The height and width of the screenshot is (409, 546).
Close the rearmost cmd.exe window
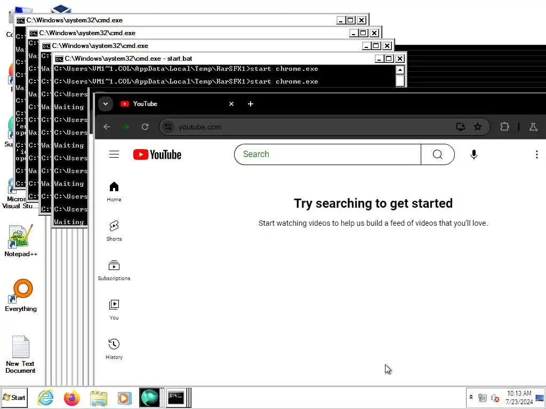pyautogui.click(x=362, y=20)
